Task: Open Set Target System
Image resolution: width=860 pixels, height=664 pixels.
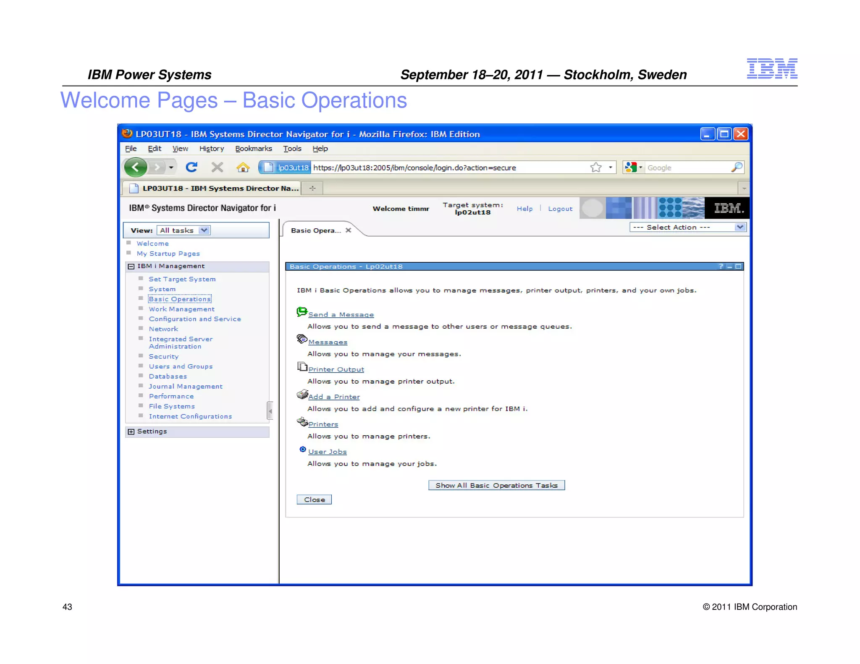Action: (182, 279)
